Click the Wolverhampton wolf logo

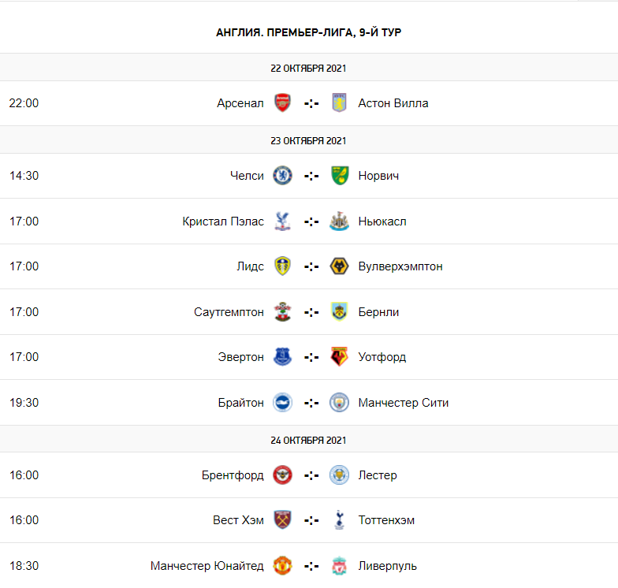tap(339, 266)
